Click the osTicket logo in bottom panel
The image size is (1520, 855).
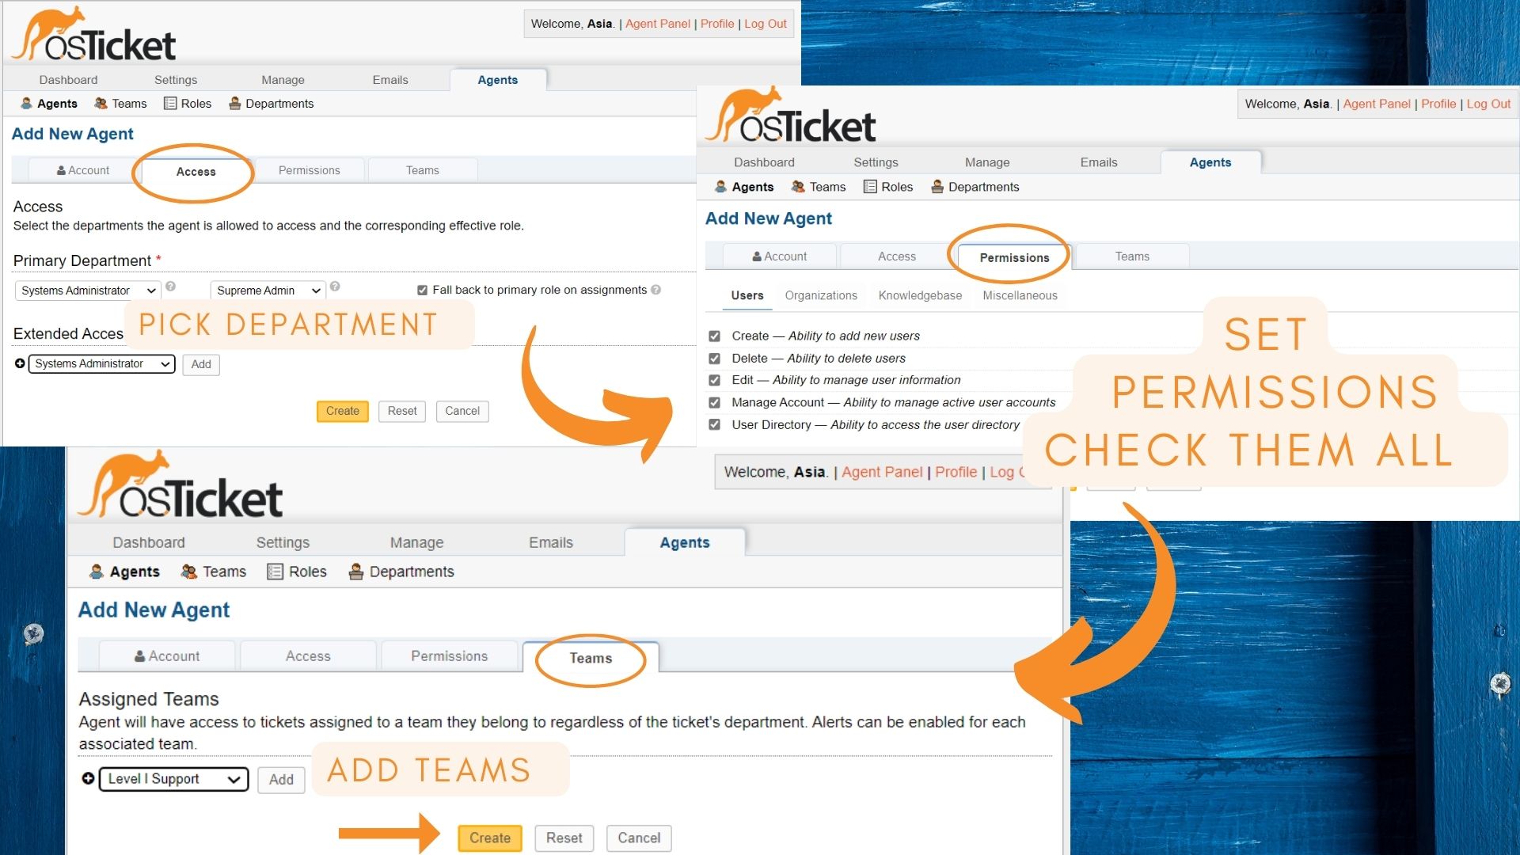tap(180, 487)
